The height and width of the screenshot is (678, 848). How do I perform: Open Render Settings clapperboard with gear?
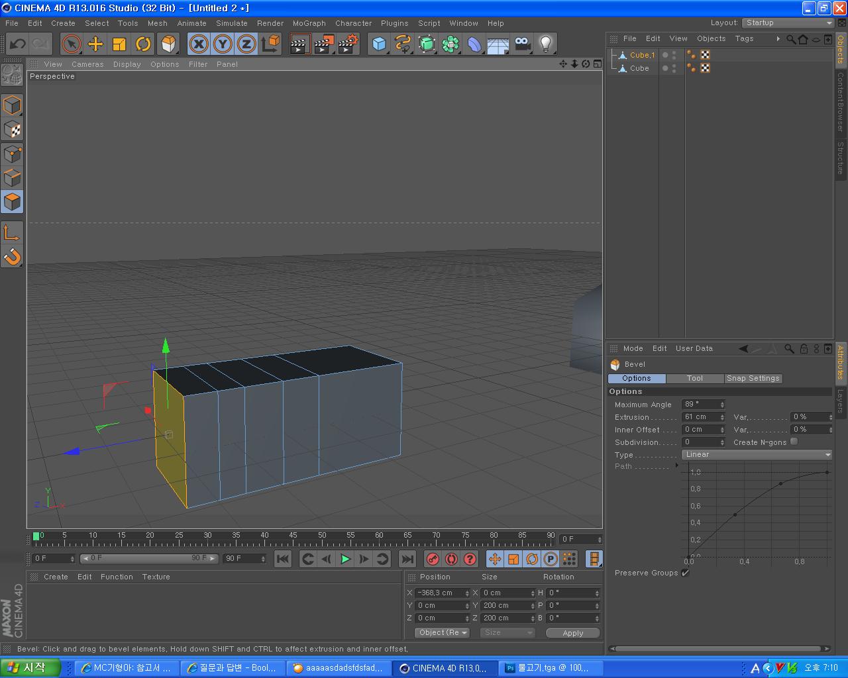tap(348, 44)
